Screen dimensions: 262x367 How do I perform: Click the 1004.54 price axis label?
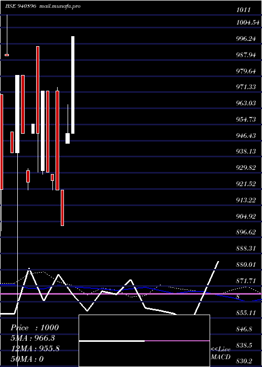[x=248, y=23]
